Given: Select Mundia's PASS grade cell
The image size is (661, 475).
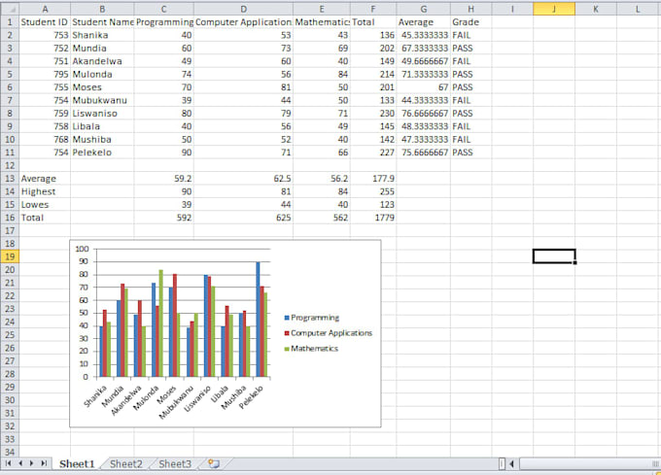Looking at the screenshot, I should (x=470, y=48).
